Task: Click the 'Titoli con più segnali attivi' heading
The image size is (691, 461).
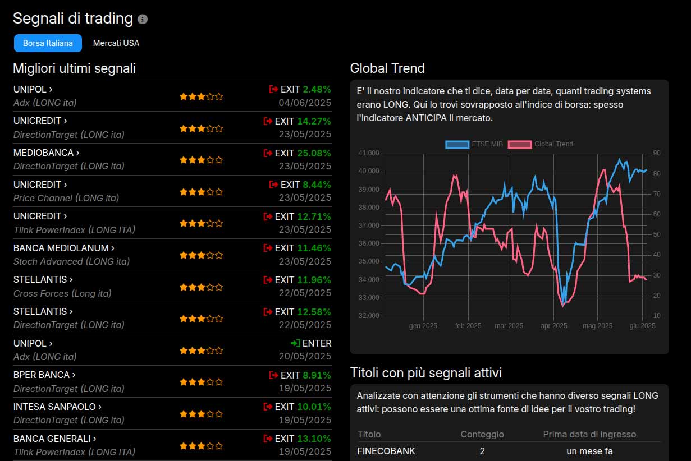Action: coord(426,373)
